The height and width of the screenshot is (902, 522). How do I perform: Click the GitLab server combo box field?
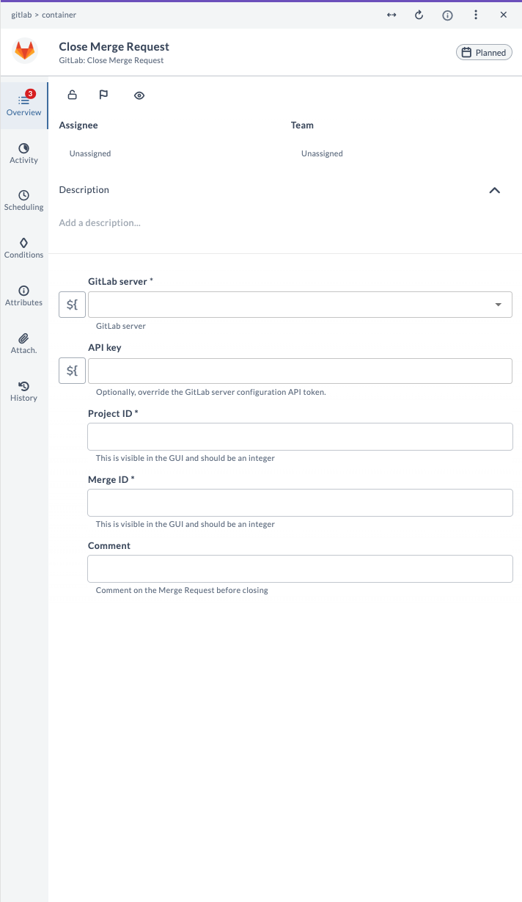coord(300,305)
